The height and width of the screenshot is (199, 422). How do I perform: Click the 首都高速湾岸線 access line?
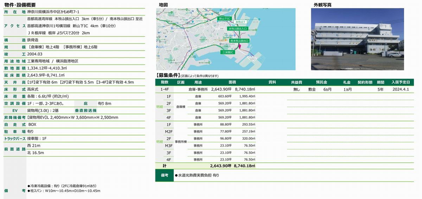(x=85, y=19)
